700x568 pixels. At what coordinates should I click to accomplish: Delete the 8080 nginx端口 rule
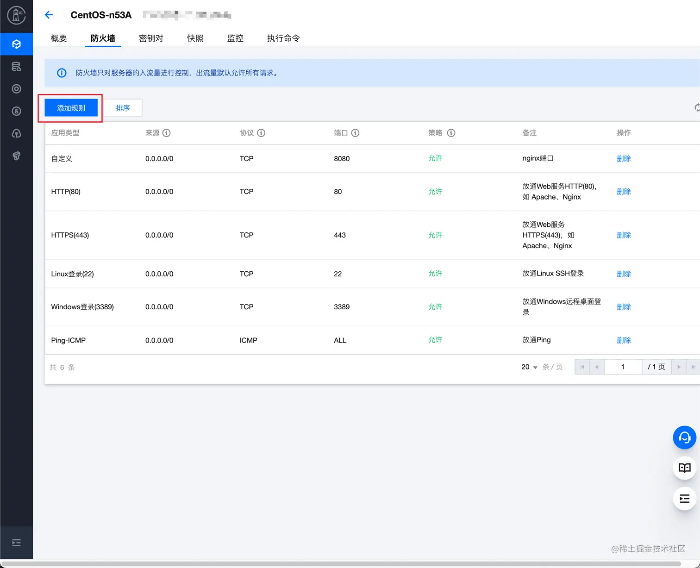(624, 159)
